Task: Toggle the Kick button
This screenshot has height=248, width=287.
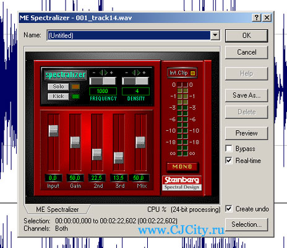Action: pos(58,96)
